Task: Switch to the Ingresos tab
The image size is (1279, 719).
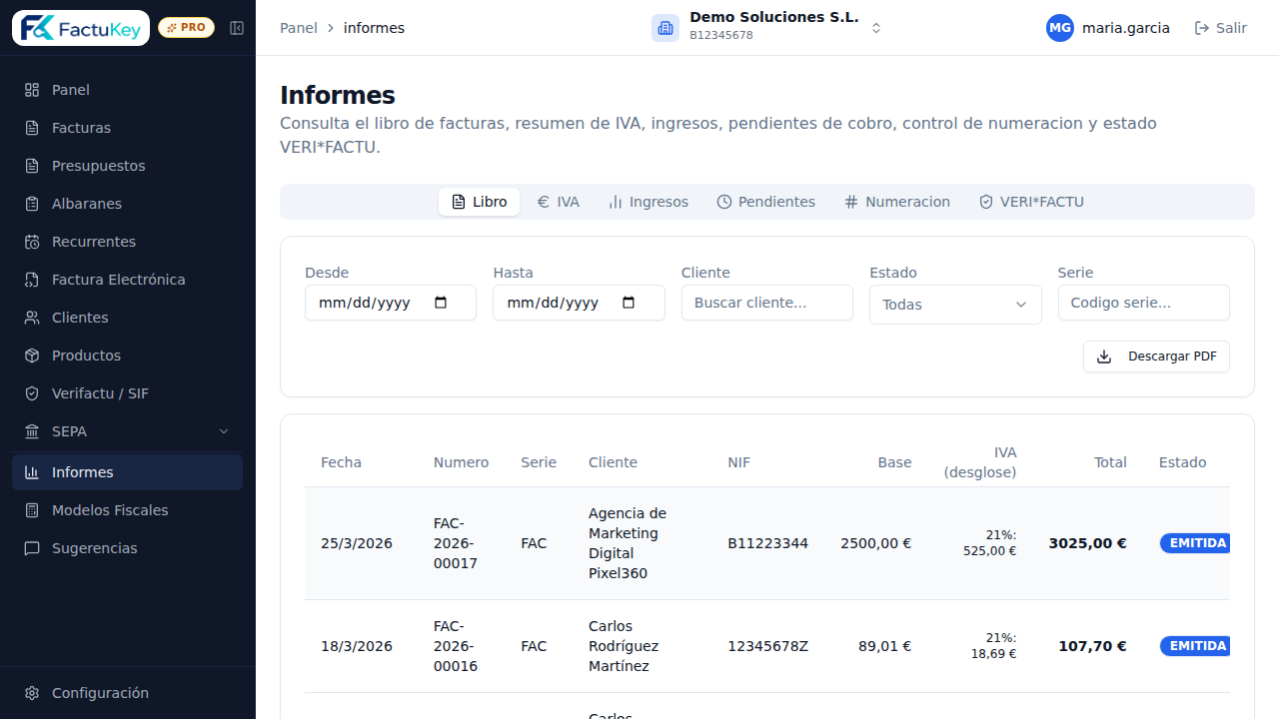Action: click(x=648, y=202)
